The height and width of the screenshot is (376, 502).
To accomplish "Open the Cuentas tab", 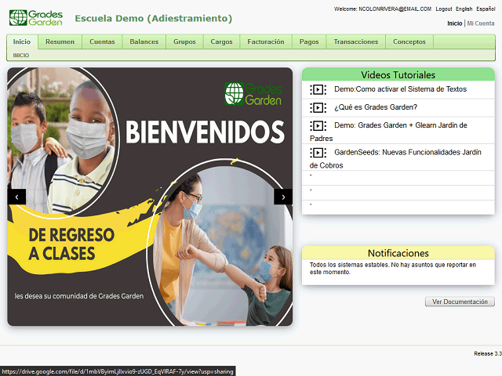I will click(102, 42).
